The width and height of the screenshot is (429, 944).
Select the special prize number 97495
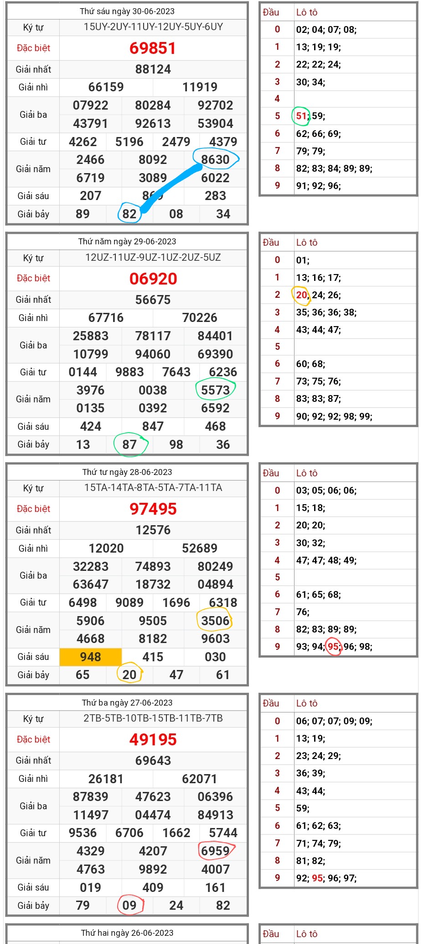coord(153,509)
